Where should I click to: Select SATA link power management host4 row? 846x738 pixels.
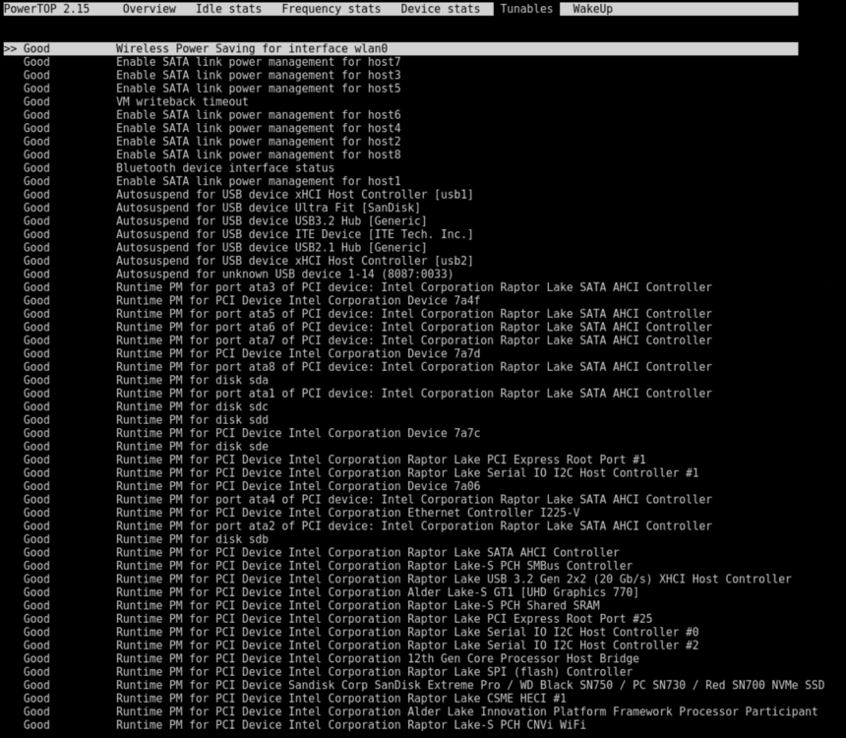click(x=212, y=128)
